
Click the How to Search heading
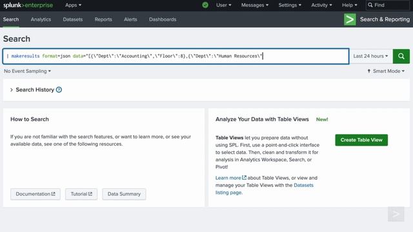click(x=30, y=119)
